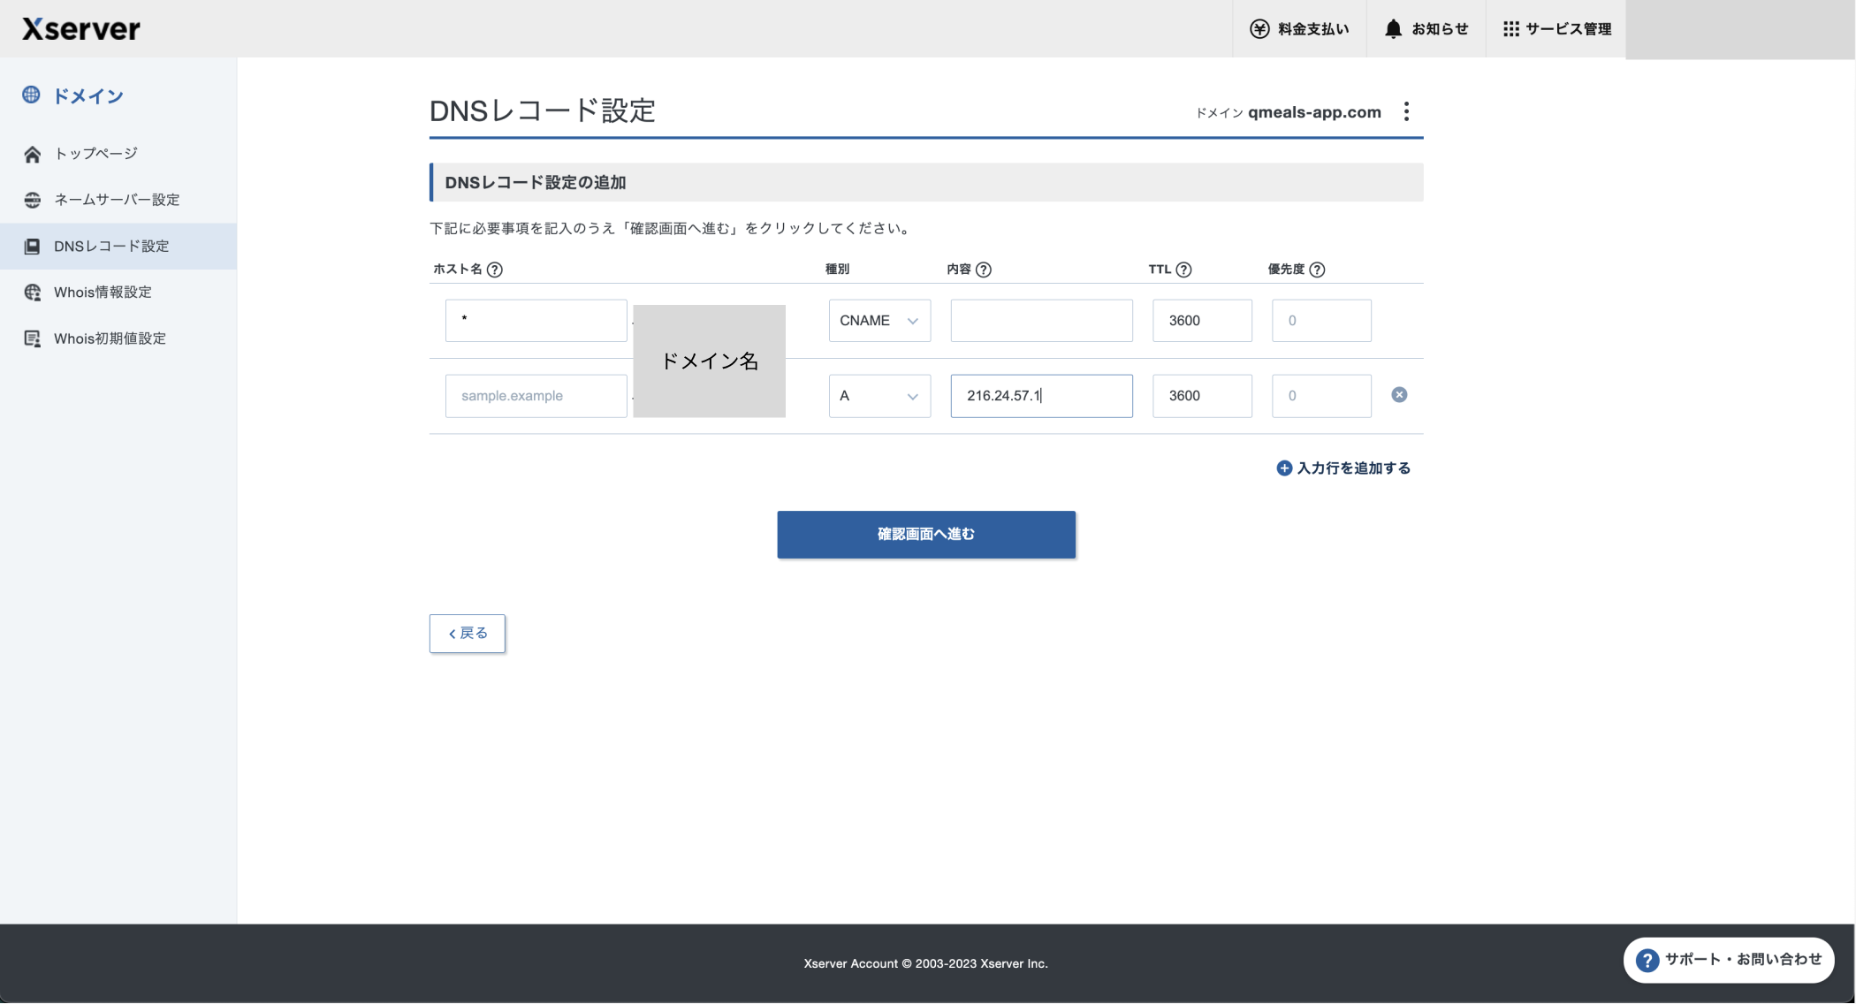Click the 216.24.57.1 content input field
This screenshot has height=1004, width=1856.
[1040, 395]
